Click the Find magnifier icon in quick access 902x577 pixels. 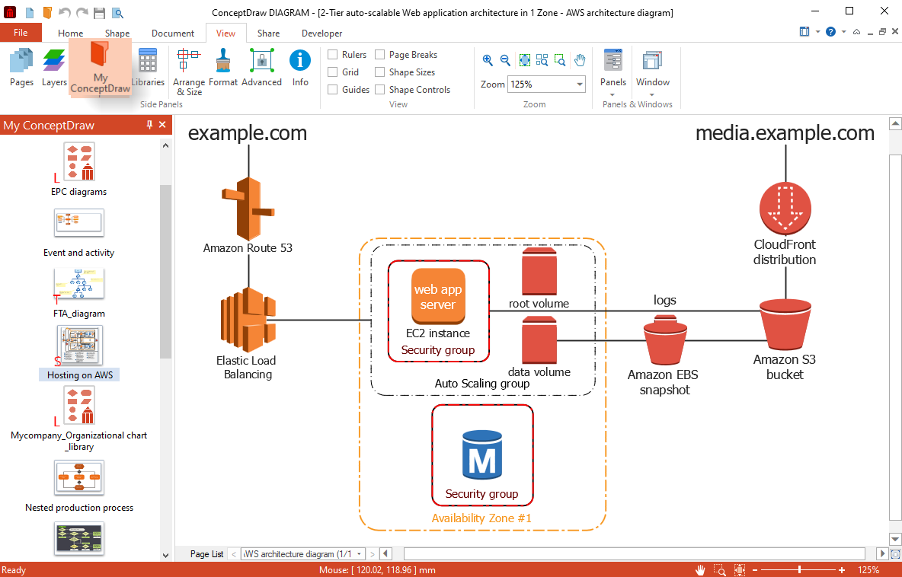point(117,12)
